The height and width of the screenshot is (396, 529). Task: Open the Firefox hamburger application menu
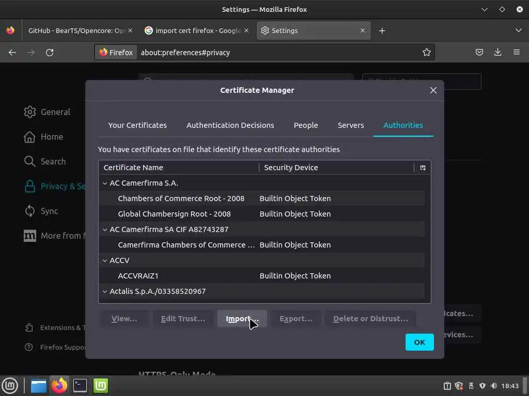[517, 52]
